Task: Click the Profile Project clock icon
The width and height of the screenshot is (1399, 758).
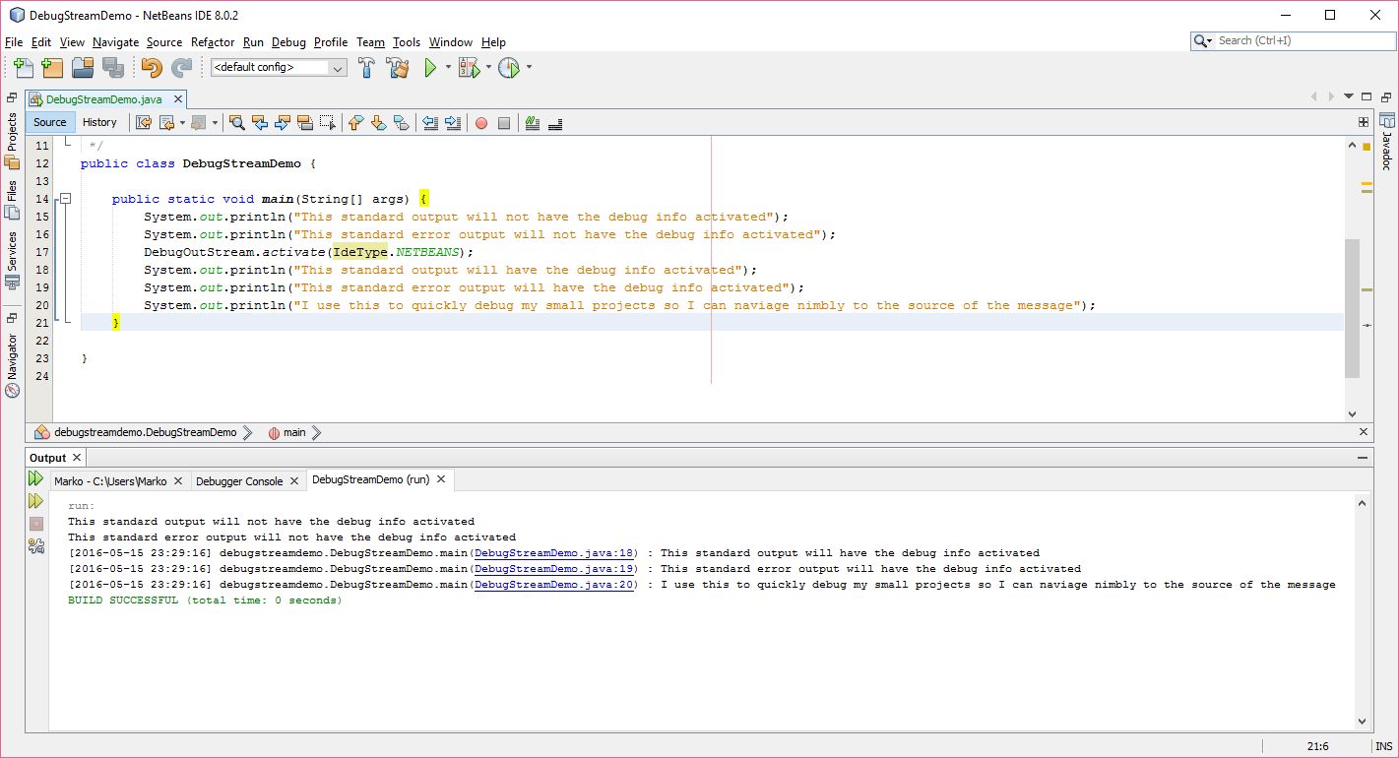Action: tap(508, 67)
